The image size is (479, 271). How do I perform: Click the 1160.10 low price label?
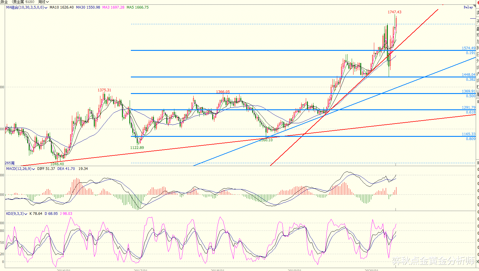(266, 140)
